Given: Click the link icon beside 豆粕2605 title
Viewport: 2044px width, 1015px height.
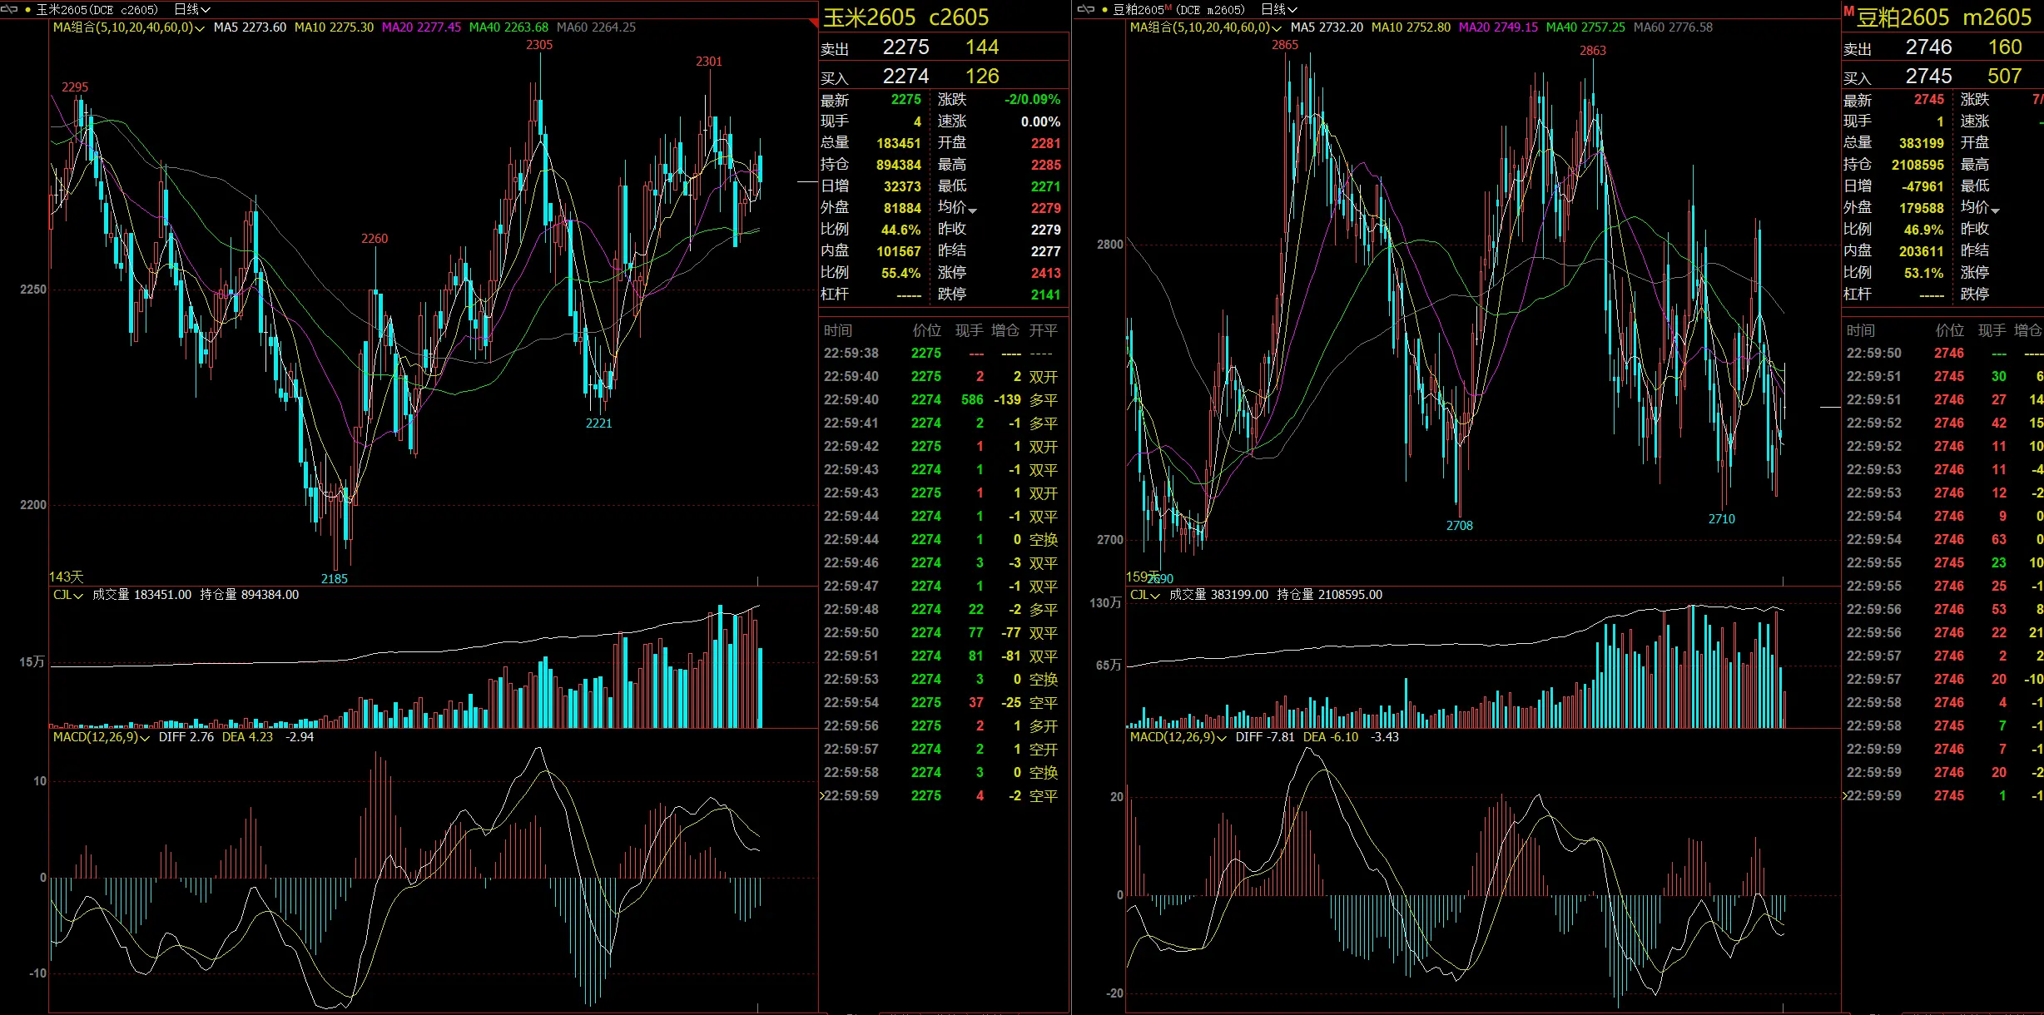Looking at the screenshot, I should coord(1085,9).
